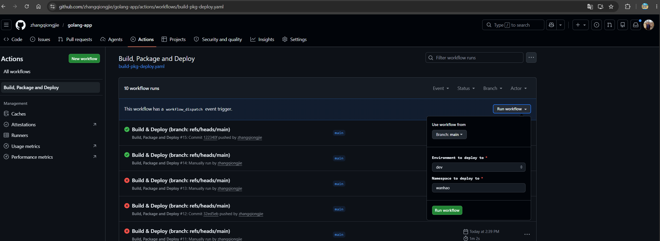660x241 pixels.
Task: Click success check icon of run #15
Action: pos(127,129)
